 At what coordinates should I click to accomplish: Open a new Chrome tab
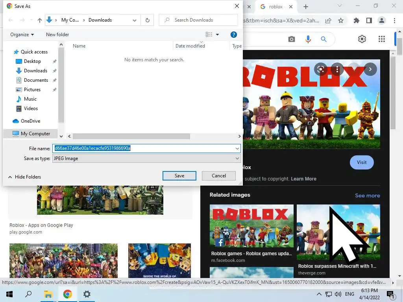coord(305,7)
